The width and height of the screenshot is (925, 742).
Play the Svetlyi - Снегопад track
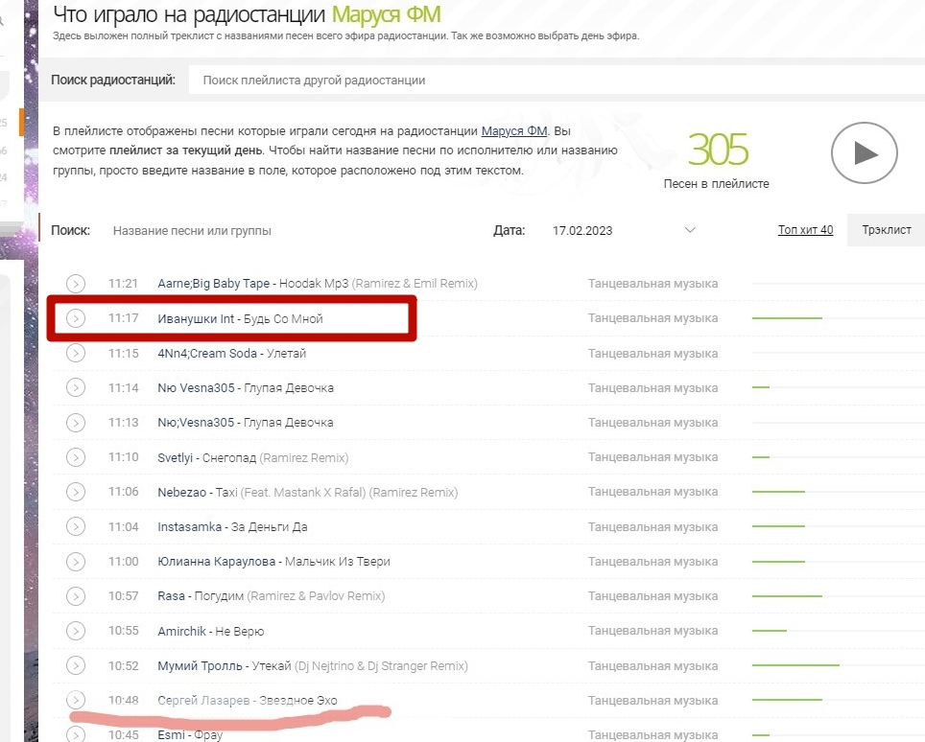(76, 457)
